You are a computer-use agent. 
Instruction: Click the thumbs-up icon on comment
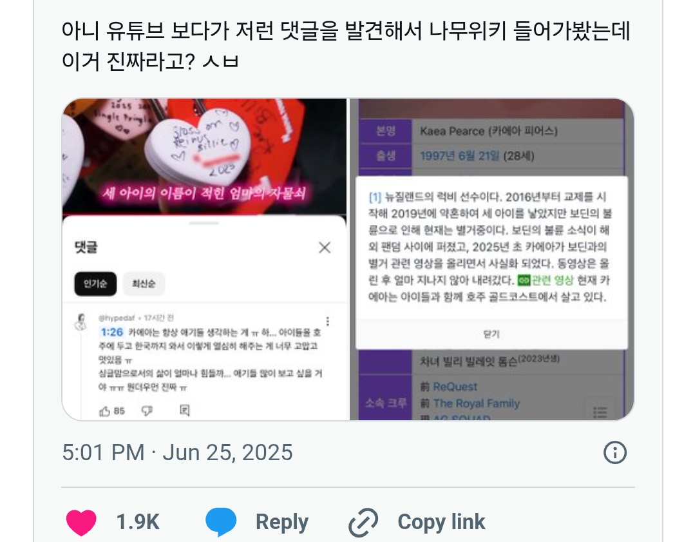[105, 411]
